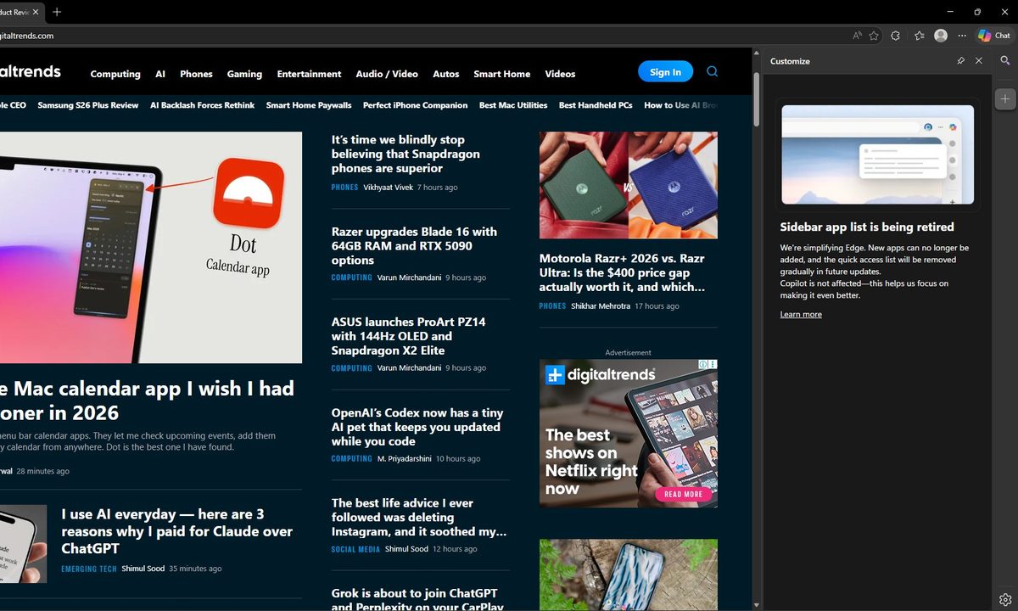Click author M. Priyadarshini
The width and height of the screenshot is (1018, 611).
[405, 459]
